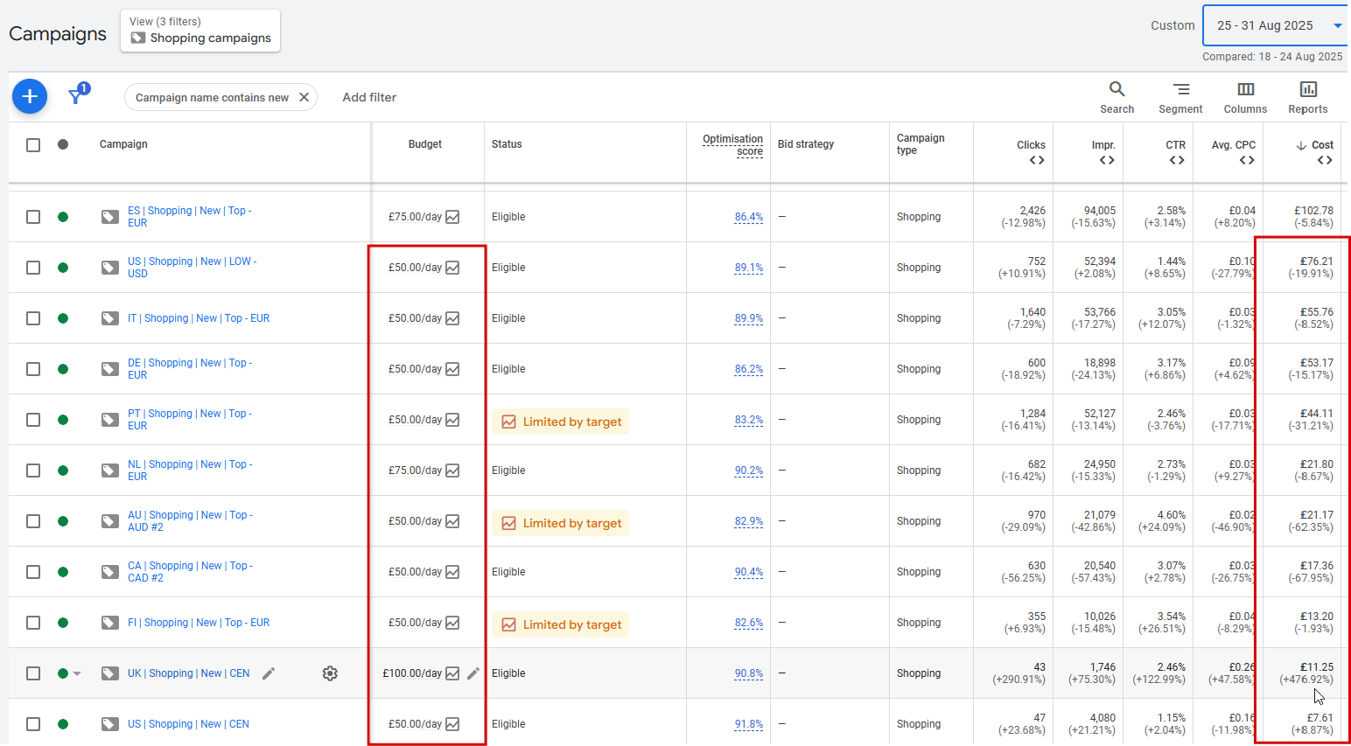Click the budget chart icon for IT Shopping campaign

click(x=452, y=318)
